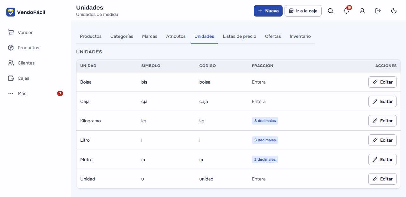
Task: Edit the Unidad unit row
Action: (382, 179)
